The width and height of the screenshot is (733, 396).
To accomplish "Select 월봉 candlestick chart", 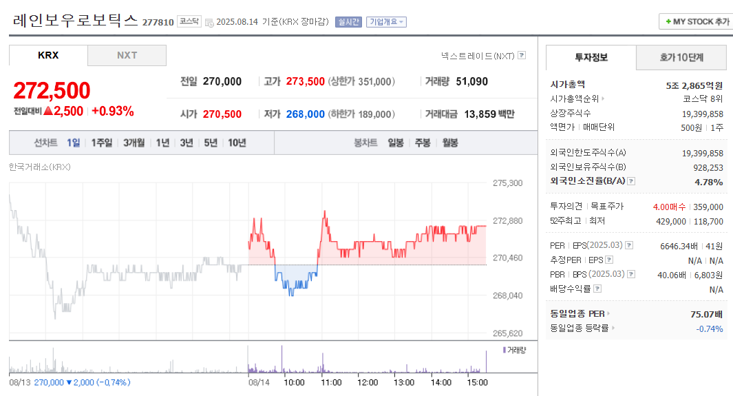I will point(450,143).
